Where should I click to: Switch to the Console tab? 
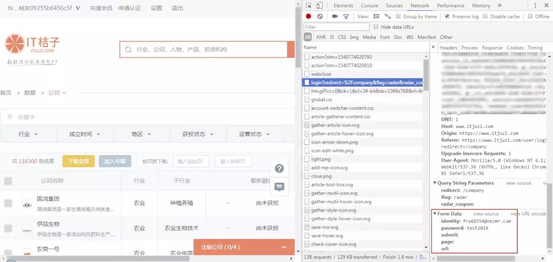369,6
